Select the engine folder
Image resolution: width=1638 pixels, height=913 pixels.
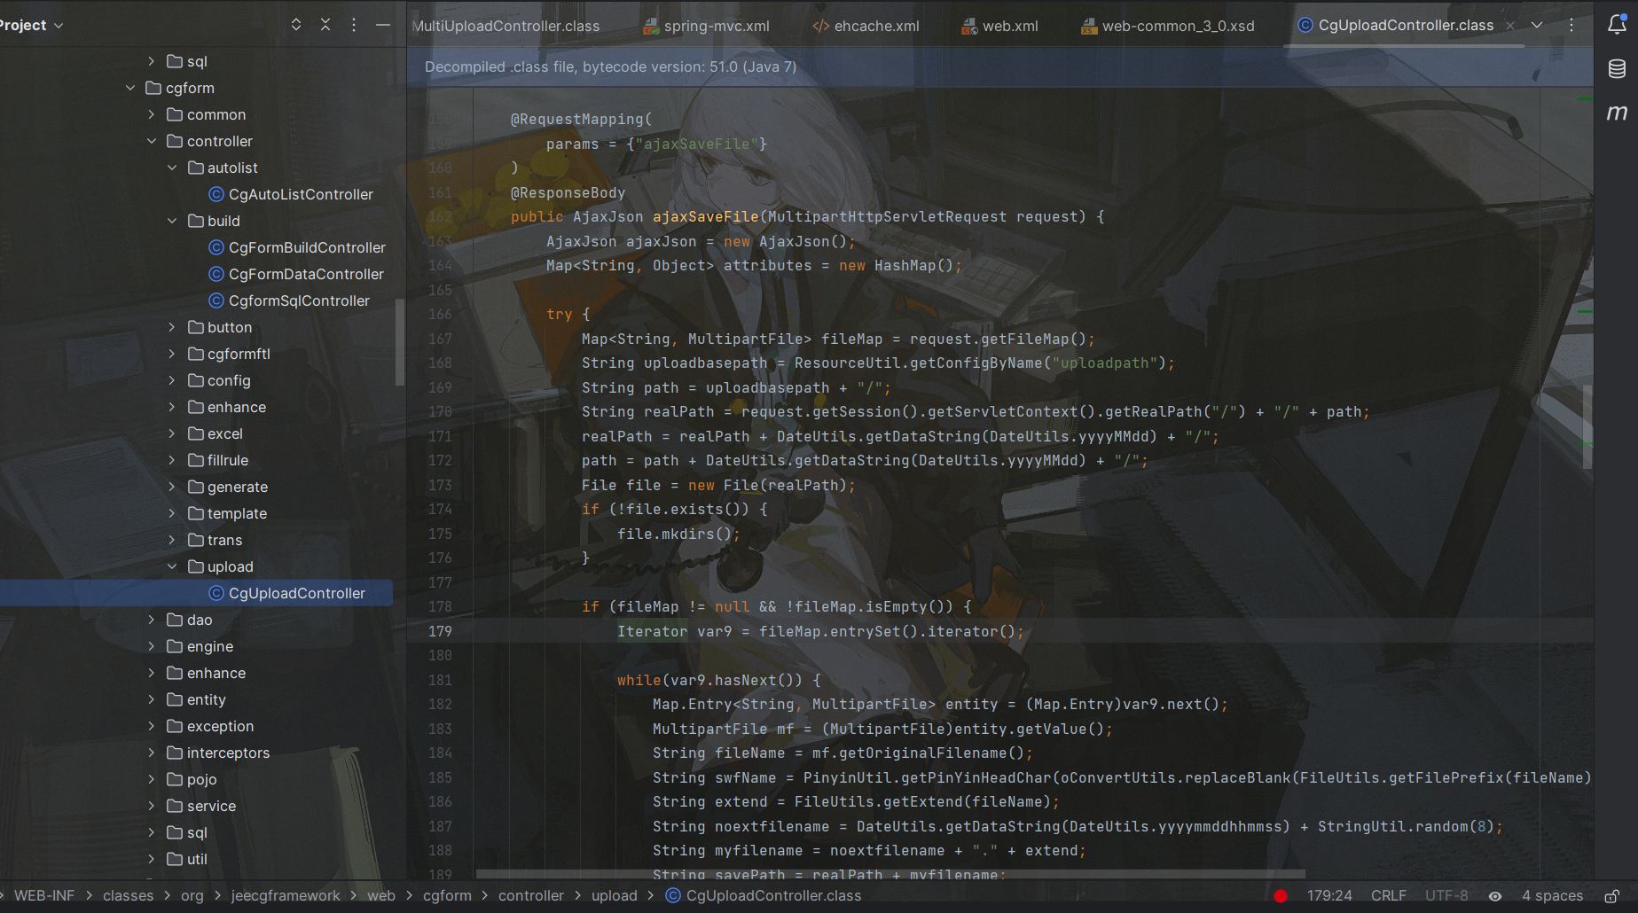(200, 646)
